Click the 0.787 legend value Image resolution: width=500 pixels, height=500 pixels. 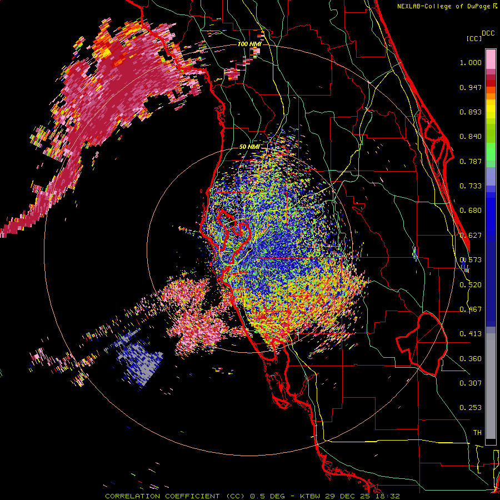tap(471, 161)
